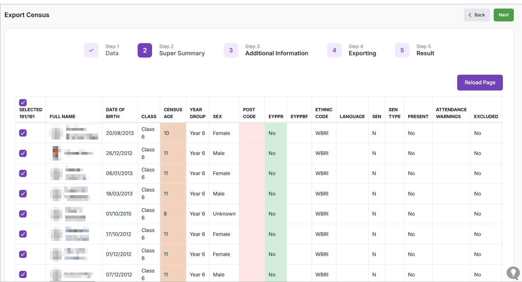Open Step 4 Exporting number icon
Image resolution: width=522 pixels, height=282 pixels.
pos(334,50)
